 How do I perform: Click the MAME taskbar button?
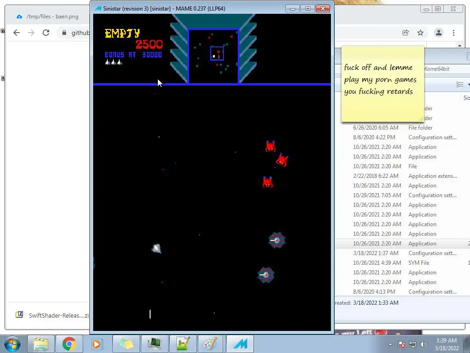pos(240,344)
